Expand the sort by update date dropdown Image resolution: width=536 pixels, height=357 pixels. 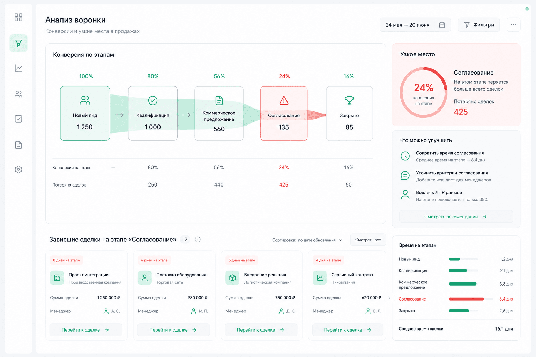click(307, 240)
